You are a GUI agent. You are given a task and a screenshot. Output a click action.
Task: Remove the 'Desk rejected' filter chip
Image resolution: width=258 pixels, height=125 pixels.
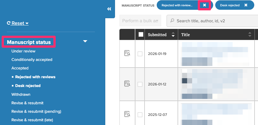pyautogui.click(x=246, y=5)
